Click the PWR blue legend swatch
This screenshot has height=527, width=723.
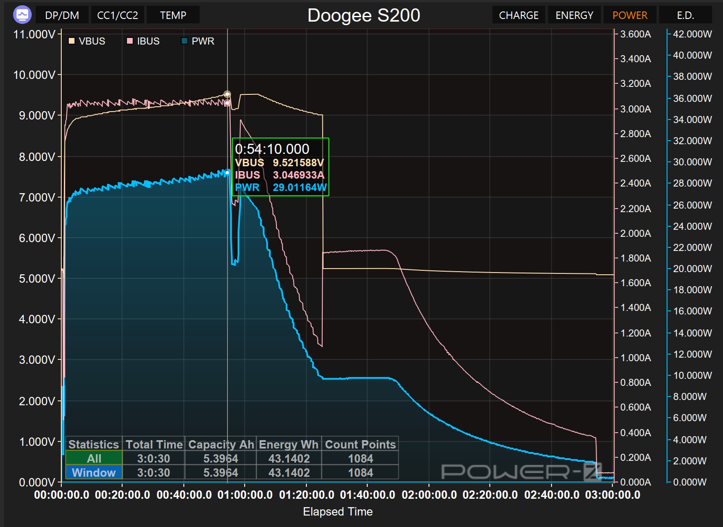point(184,41)
